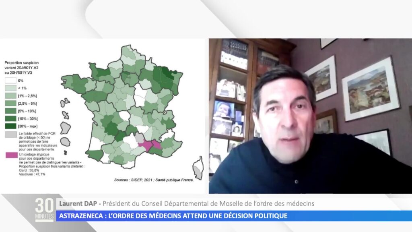Click the '[30% - max[' legend label
This screenshot has height=232, width=412.
coord(28,126)
